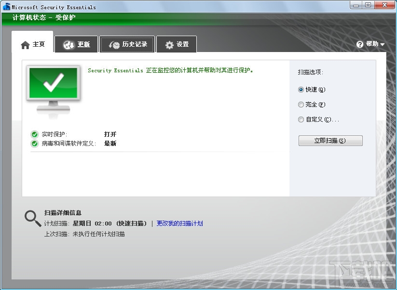Switch to the 主页 home tab
The width and height of the screenshot is (397, 290).
[x=32, y=42]
